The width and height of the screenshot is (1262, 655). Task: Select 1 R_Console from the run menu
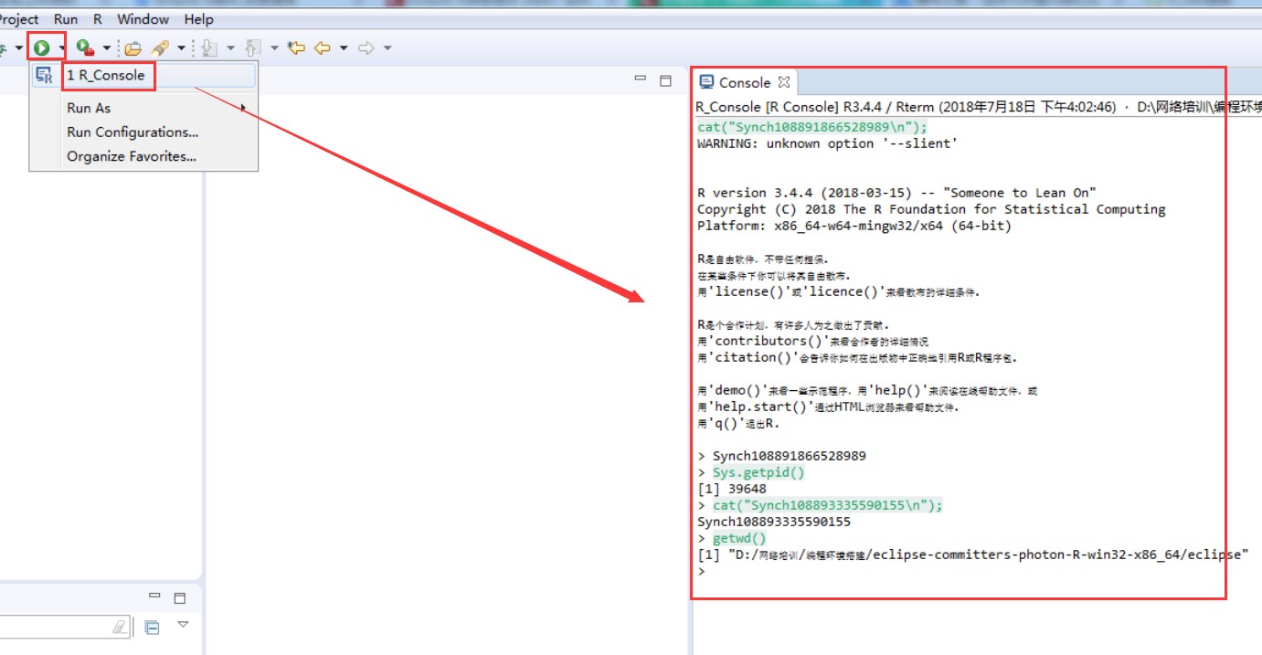(x=105, y=75)
